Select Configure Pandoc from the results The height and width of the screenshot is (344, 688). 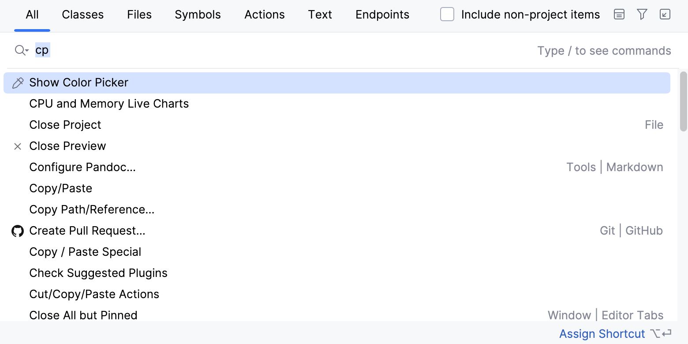pos(82,167)
